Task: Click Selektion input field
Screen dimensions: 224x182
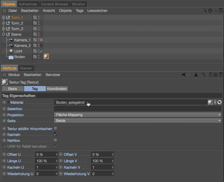Action: click(137, 109)
